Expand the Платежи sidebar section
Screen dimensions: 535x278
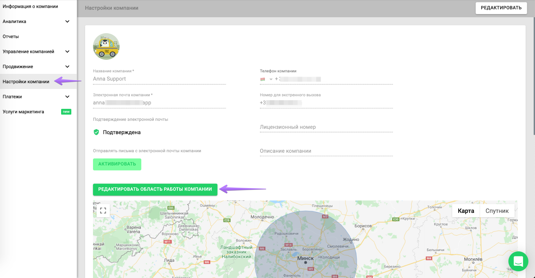pos(67,97)
